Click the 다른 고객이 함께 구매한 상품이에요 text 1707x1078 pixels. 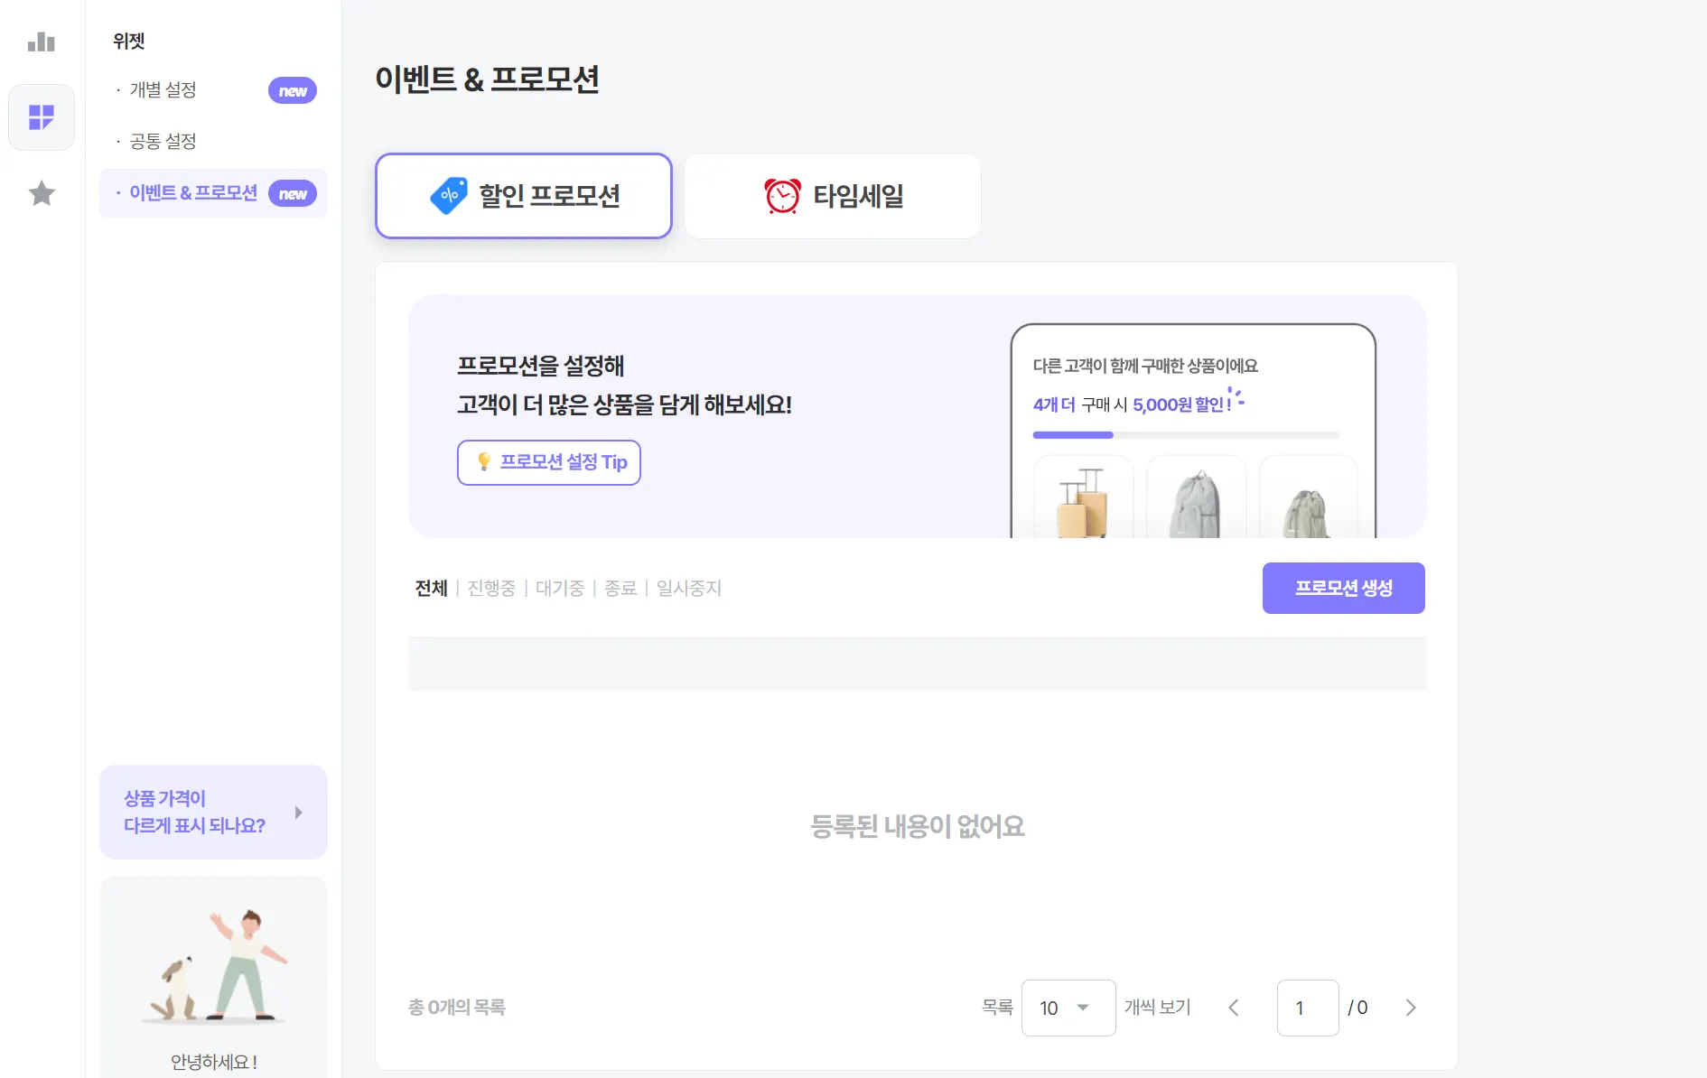pyautogui.click(x=1145, y=366)
